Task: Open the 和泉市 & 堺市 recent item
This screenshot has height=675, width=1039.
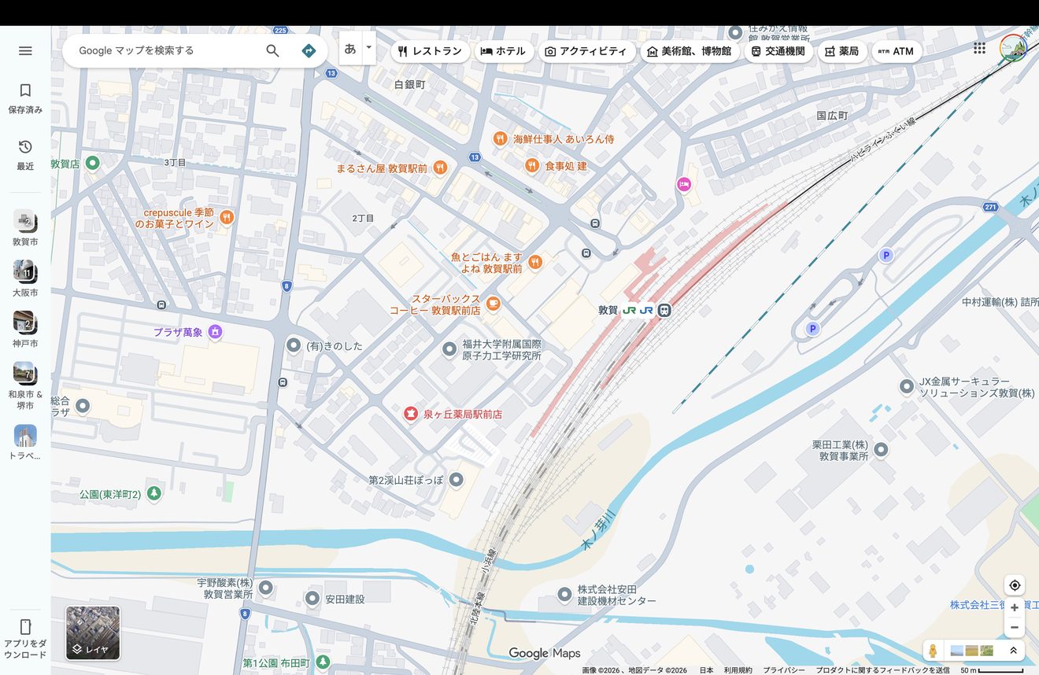Action: coord(25,385)
